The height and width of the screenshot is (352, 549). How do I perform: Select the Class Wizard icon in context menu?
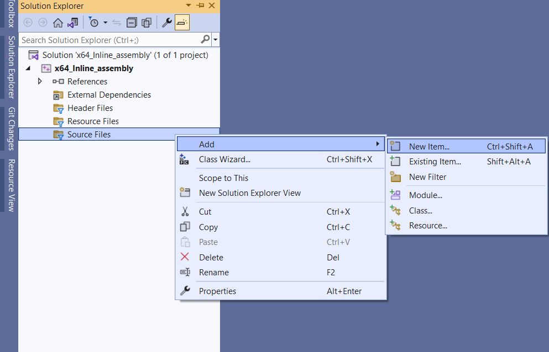pyautogui.click(x=184, y=158)
